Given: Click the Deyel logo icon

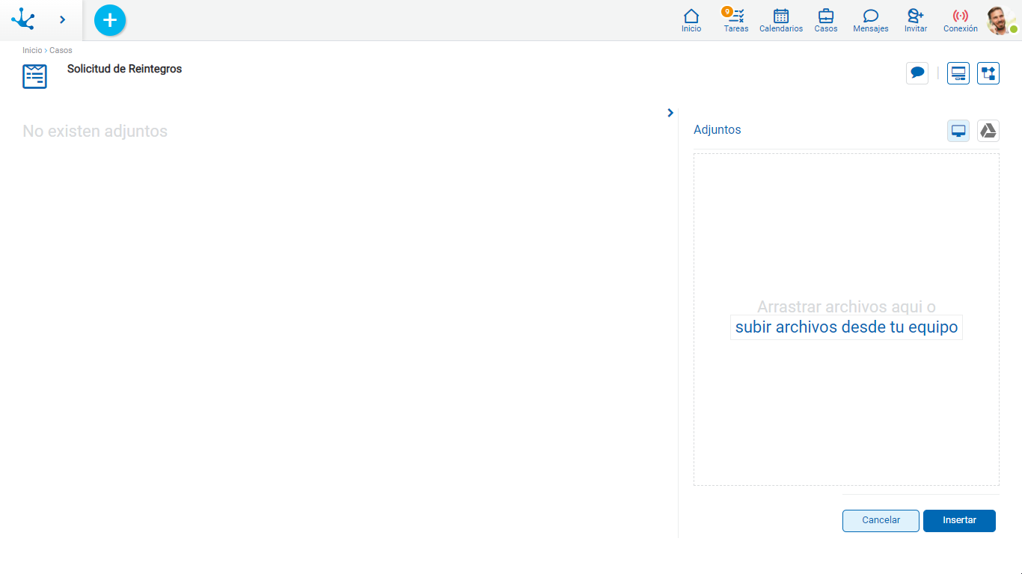Looking at the screenshot, I should click(x=23, y=19).
